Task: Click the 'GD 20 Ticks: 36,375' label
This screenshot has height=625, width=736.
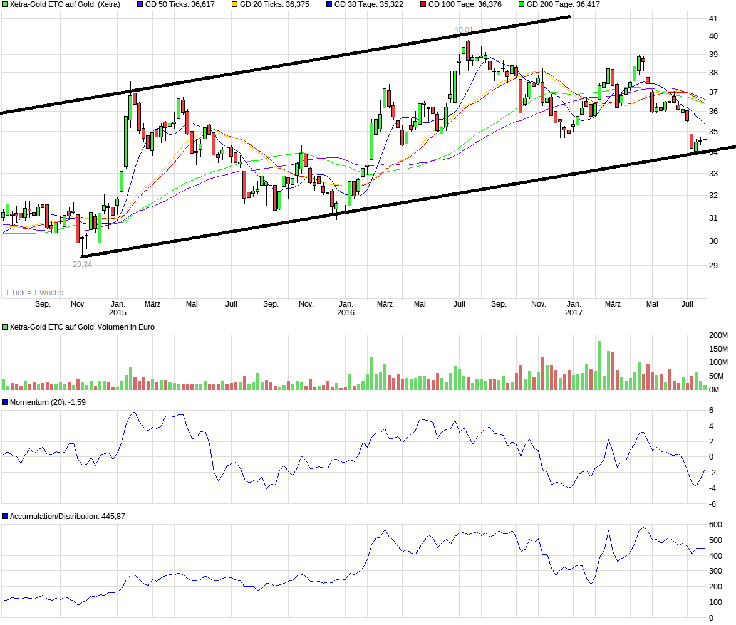Action: click(274, 4)
